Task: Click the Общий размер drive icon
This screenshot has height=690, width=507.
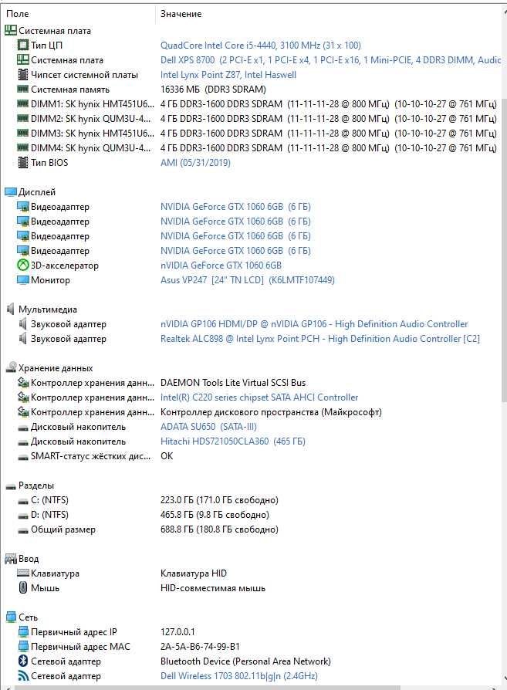Action: (x=22, y=531)
